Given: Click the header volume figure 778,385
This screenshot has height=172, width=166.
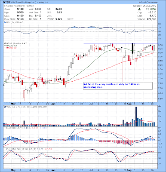Looking at the screenshot, I should point(151,19).
